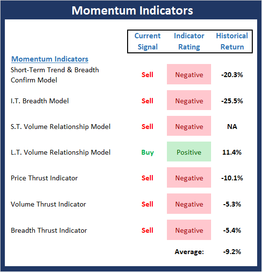Click the Short-Term Trend & Breadth Confirm Model label
Screen dimensions: 262x272
55,75
